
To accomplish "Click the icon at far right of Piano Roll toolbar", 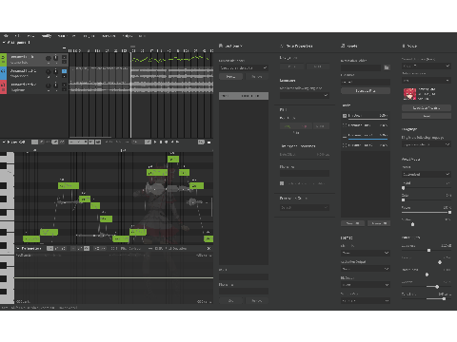I will point(209,142).
